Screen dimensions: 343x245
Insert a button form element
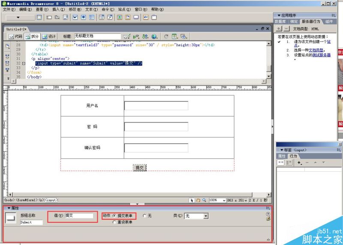pos(136,17)
